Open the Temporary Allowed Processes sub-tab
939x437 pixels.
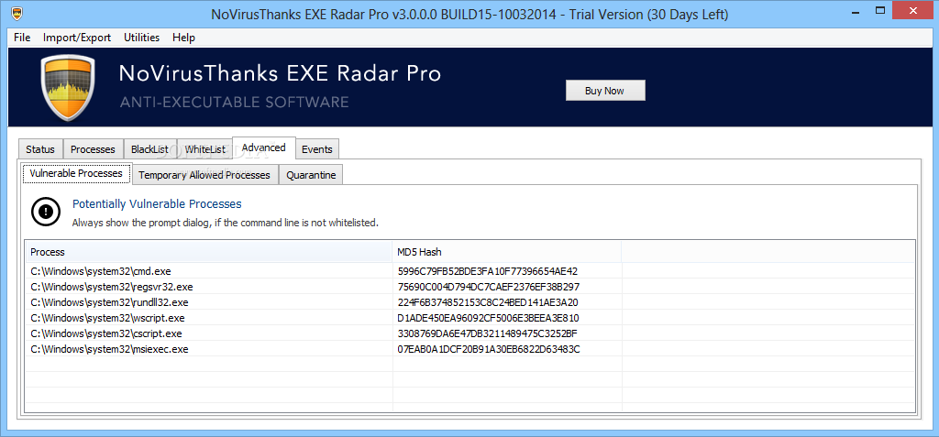(204, 175)
